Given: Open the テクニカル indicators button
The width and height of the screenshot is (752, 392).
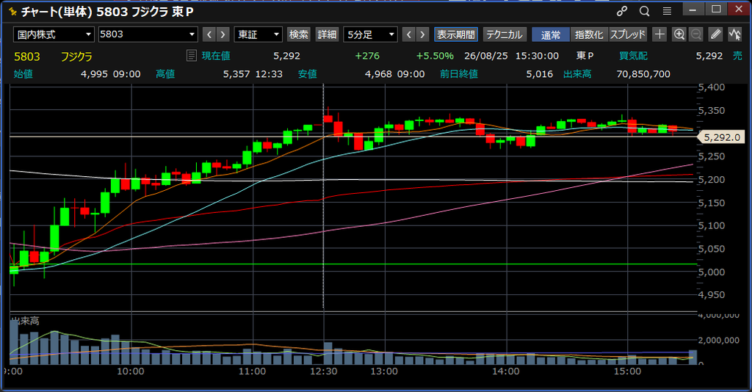Looking at the screenshot, I should pos(505,35).
